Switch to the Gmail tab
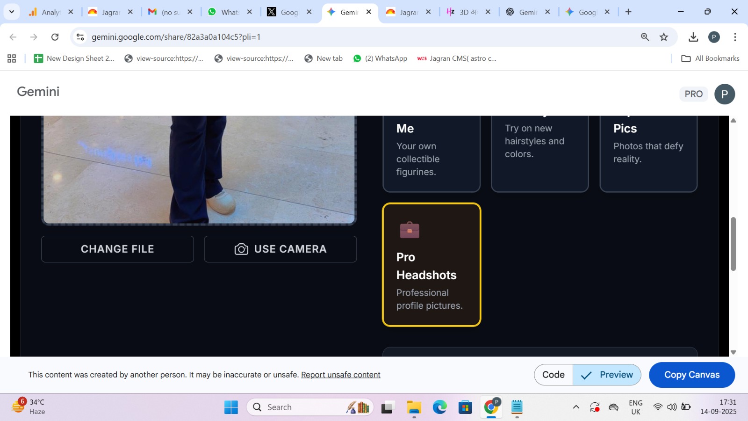 pos(166,12)
